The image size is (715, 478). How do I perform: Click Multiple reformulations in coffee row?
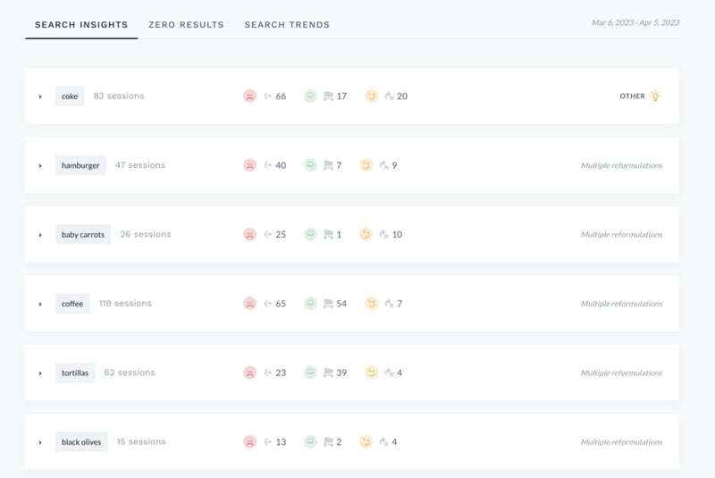621,304
